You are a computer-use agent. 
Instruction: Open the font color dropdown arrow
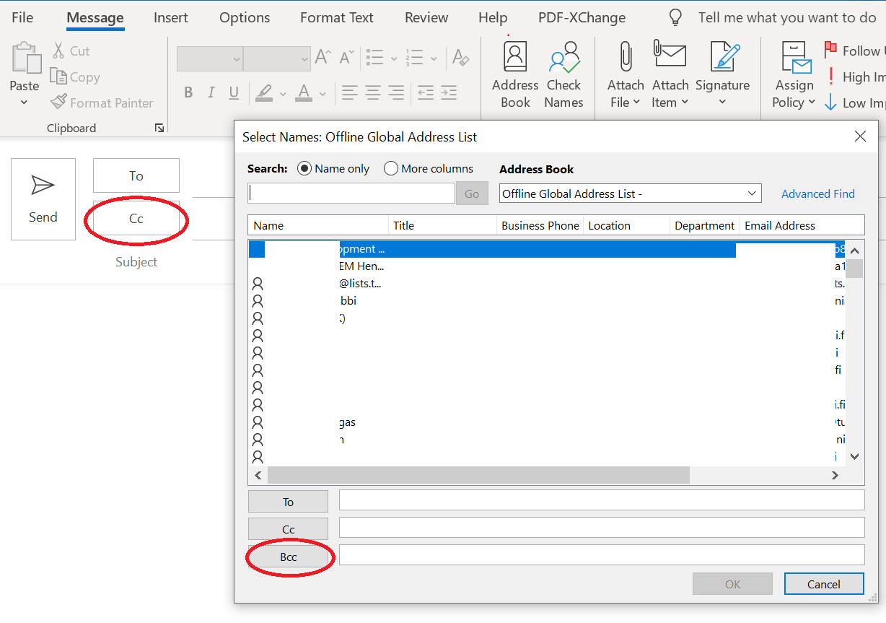click(323, 93)
